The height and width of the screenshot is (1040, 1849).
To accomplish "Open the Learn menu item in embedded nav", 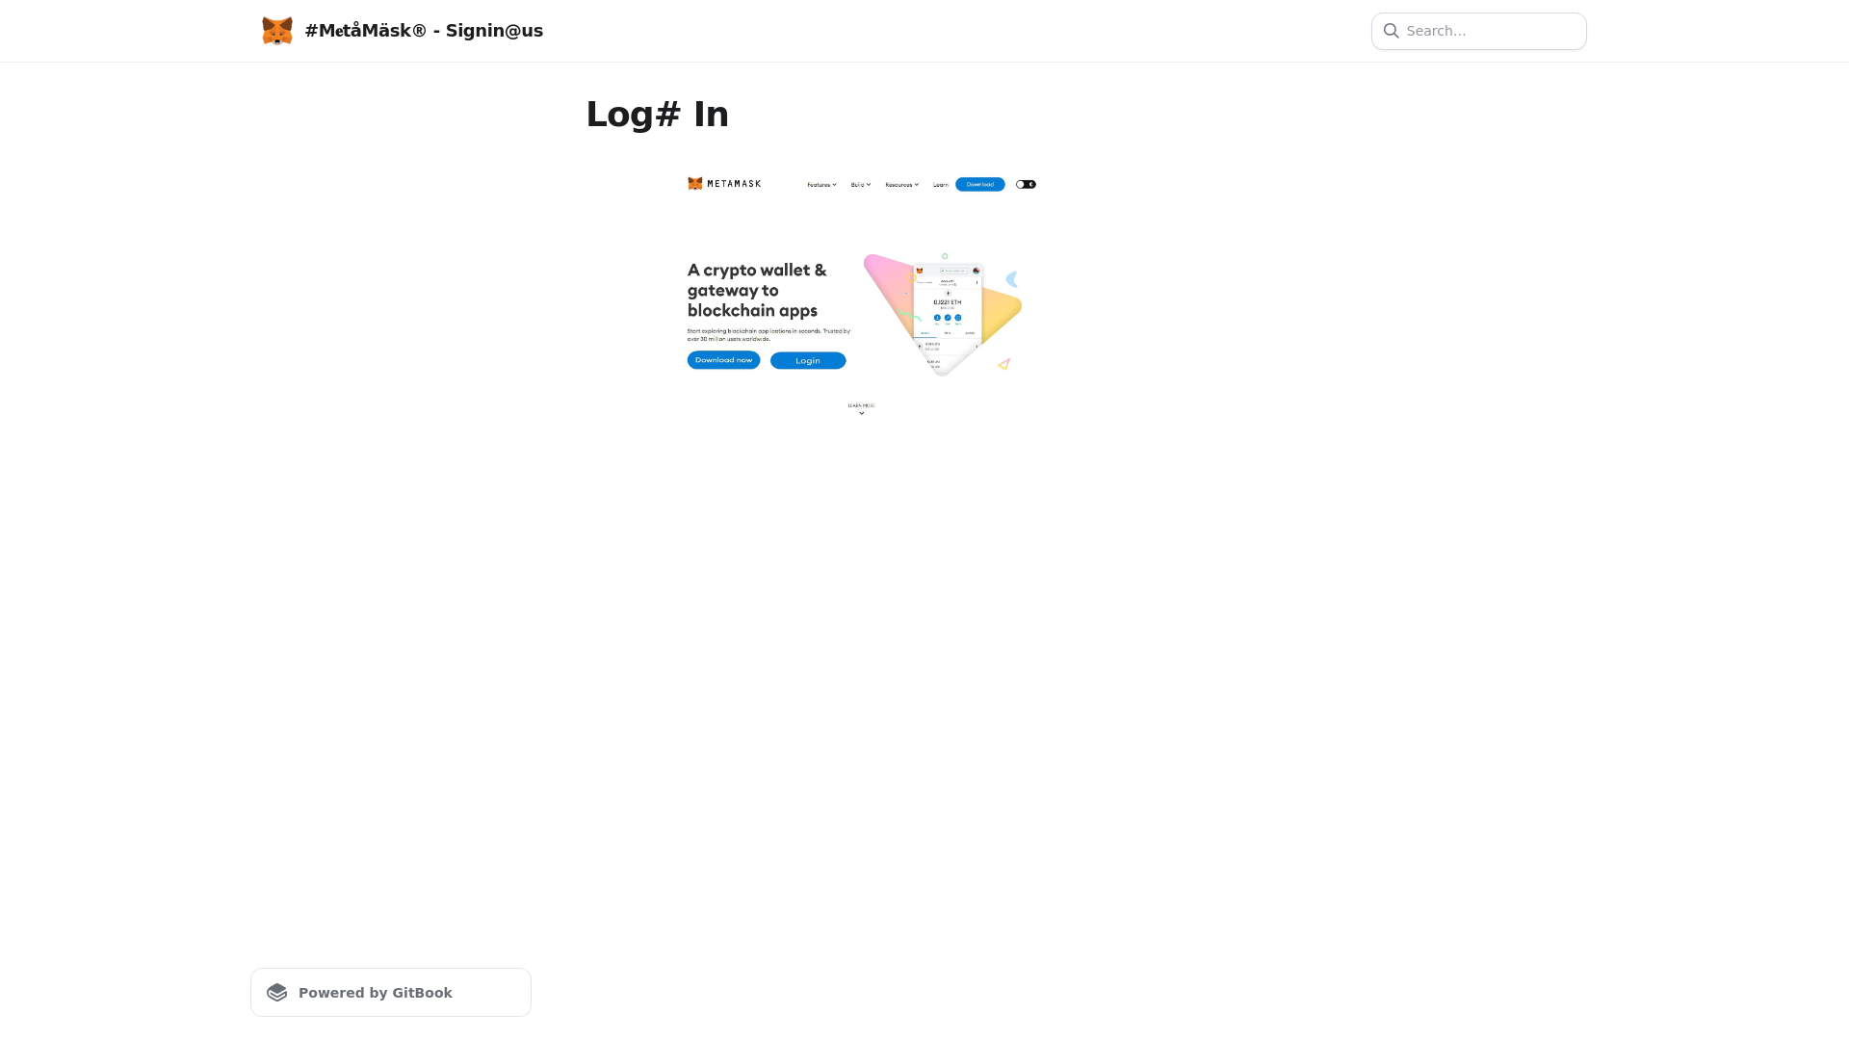I will [940, 185].
